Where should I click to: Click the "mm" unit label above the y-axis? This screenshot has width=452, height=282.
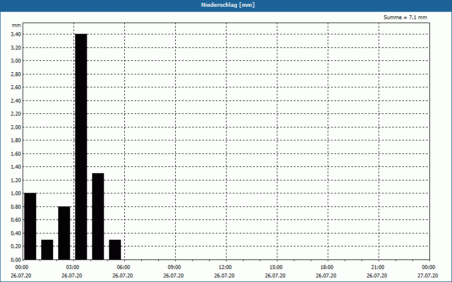tap(16, 25)
